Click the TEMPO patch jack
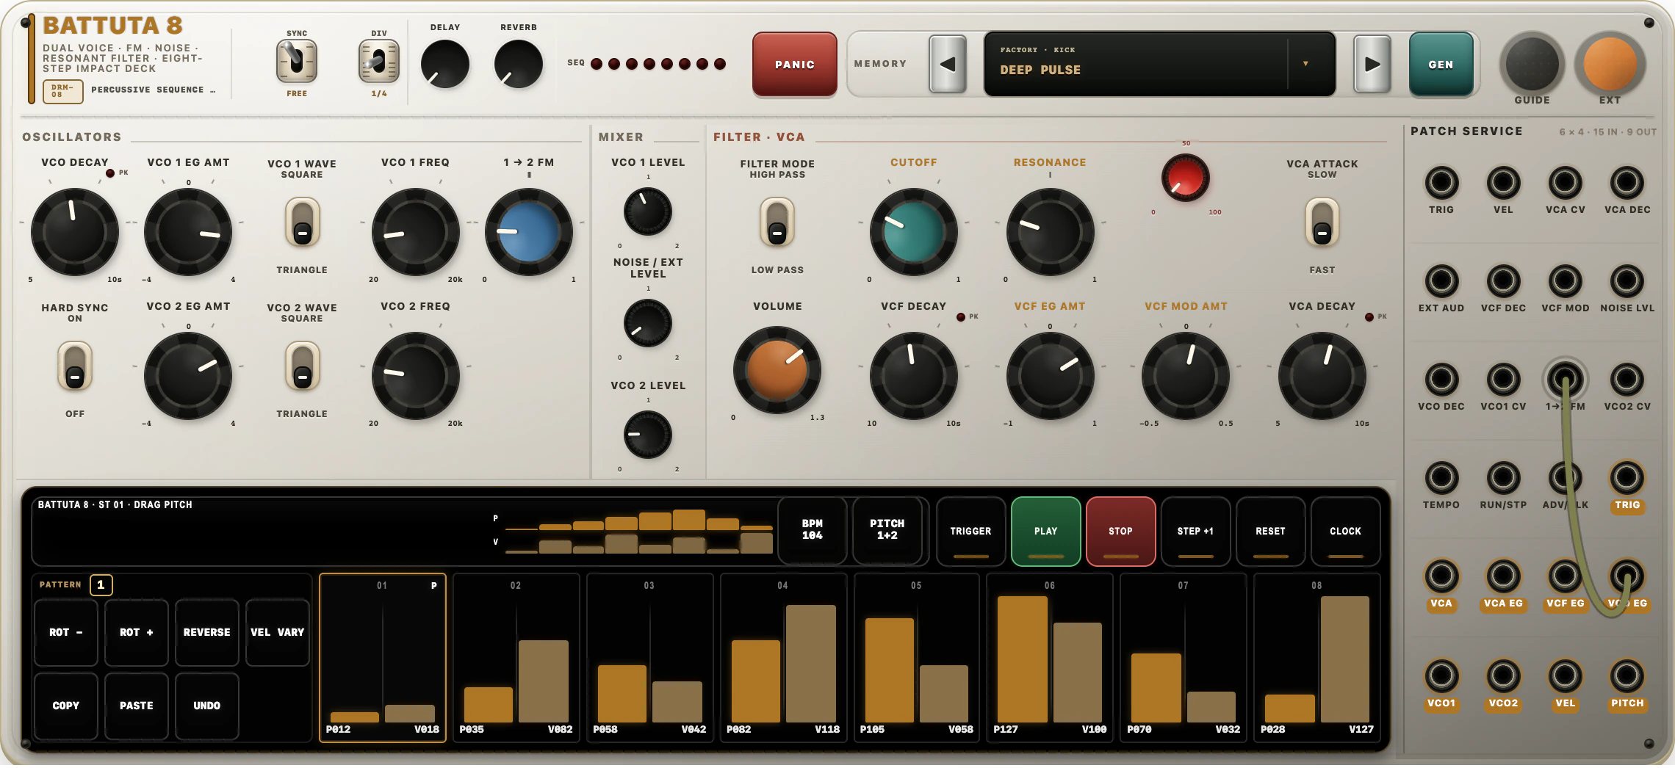 [x=1441, y=478]
